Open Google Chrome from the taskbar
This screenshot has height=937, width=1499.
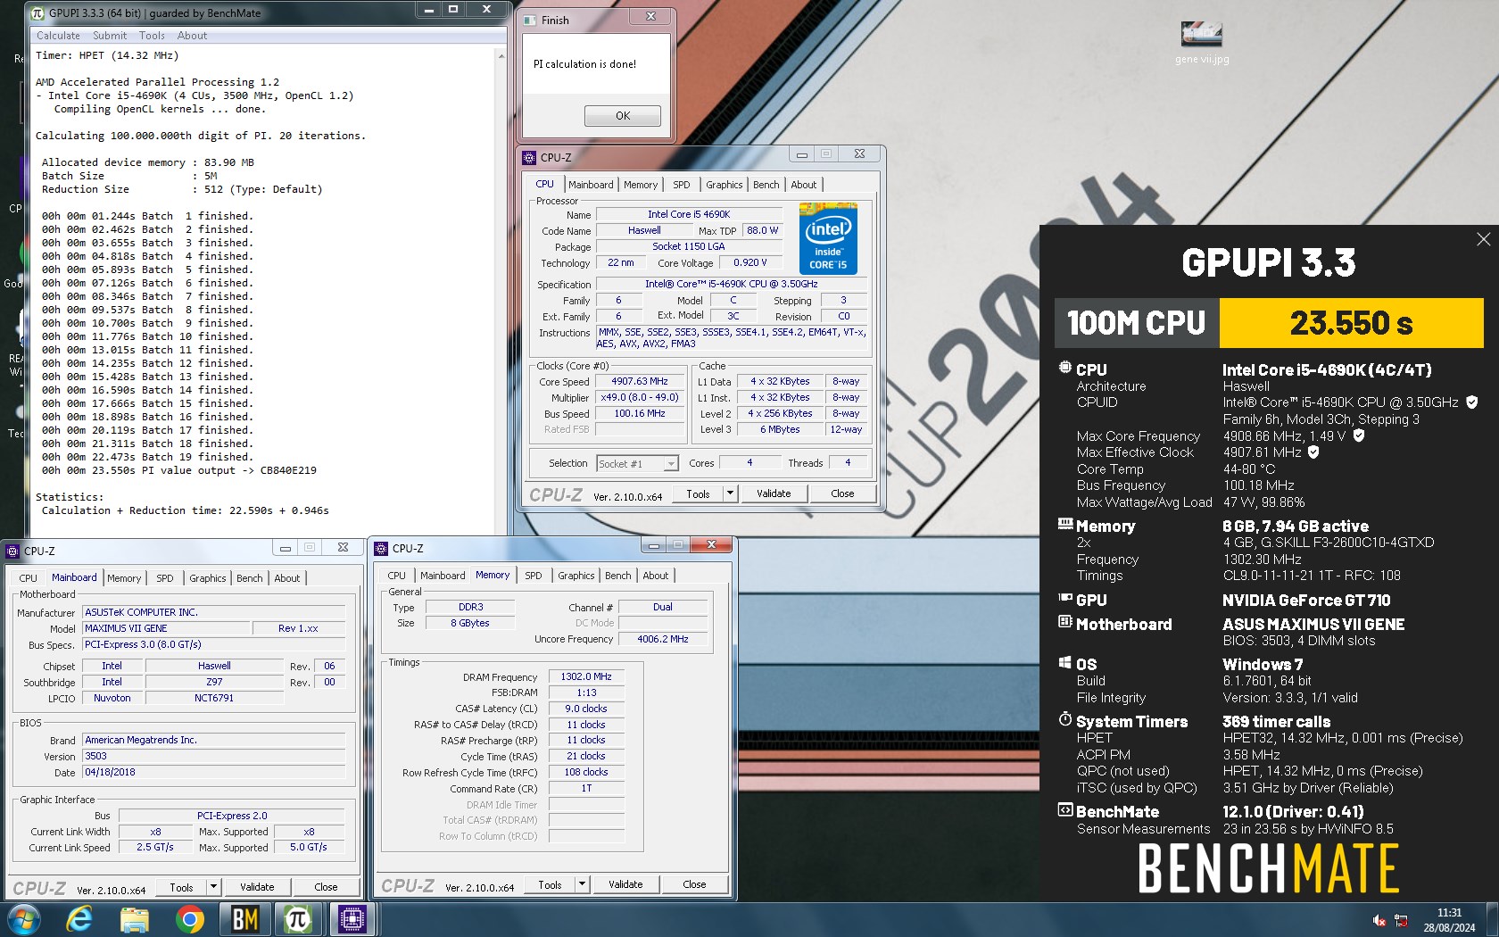tap(189, 919)
